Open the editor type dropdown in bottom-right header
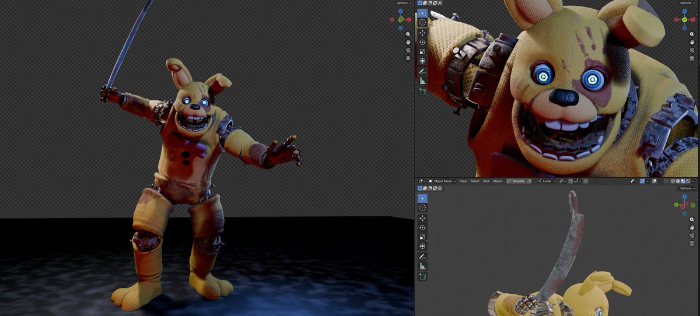Image resolution: width=700 pixels, height=316 pixels. click(421, 181)
